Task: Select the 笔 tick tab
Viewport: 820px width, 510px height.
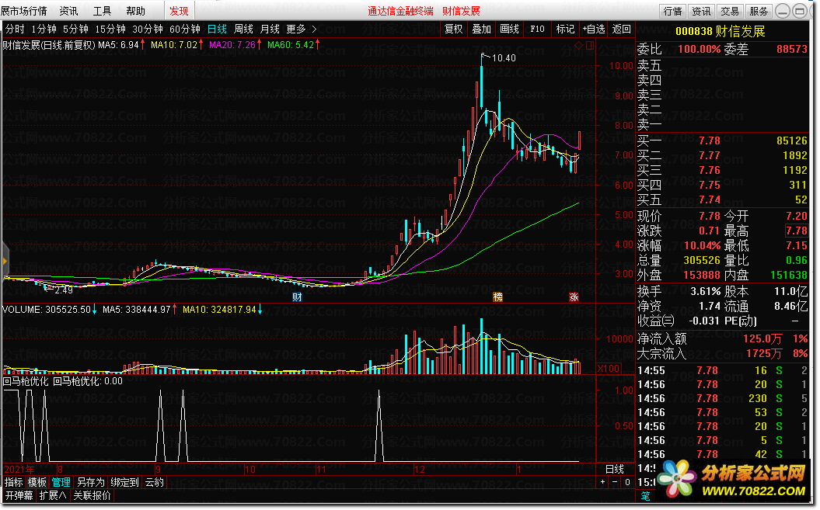Action: [646, 495]
